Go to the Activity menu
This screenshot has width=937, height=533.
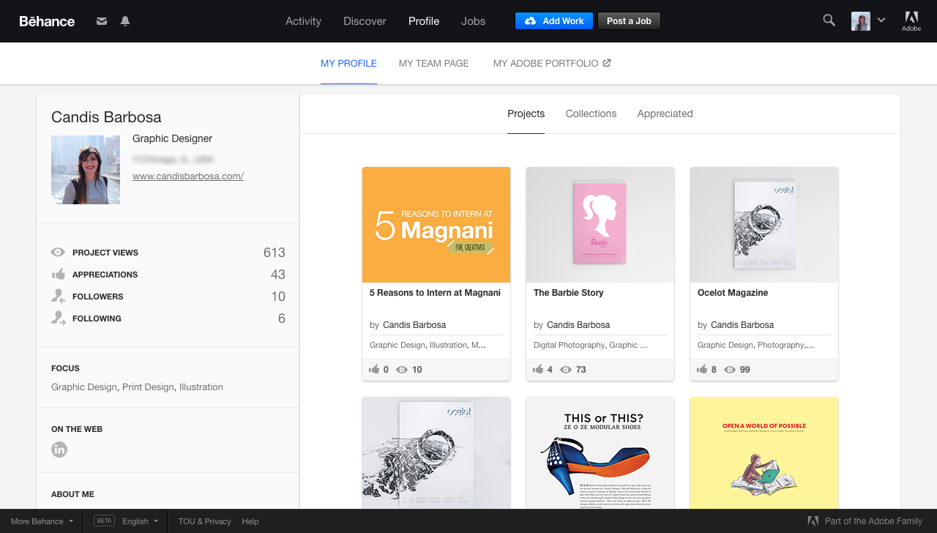pyautogui.click(x=303, y=21)
